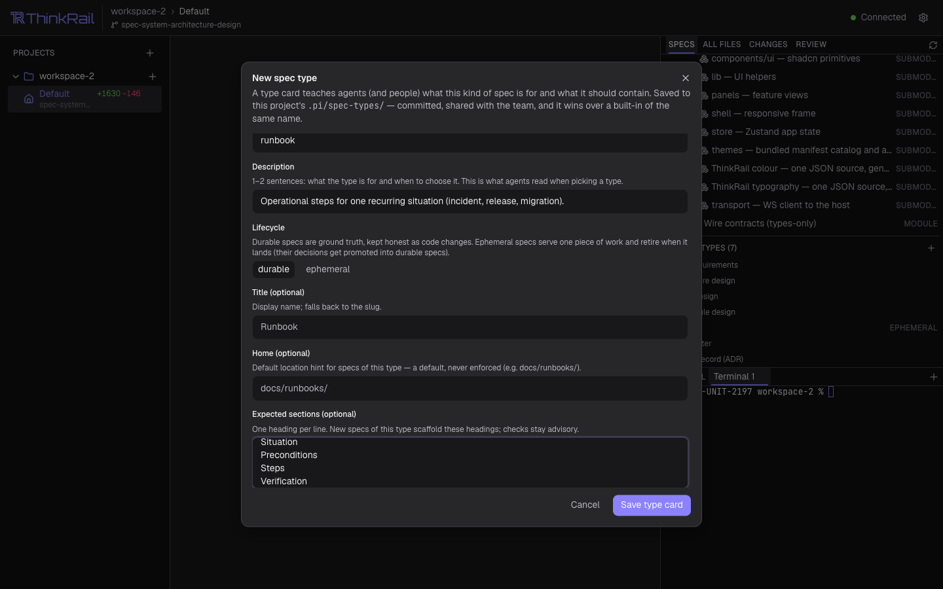Click the record (ADR) type entry
The image size is (943, 589).
pos(722,359)
